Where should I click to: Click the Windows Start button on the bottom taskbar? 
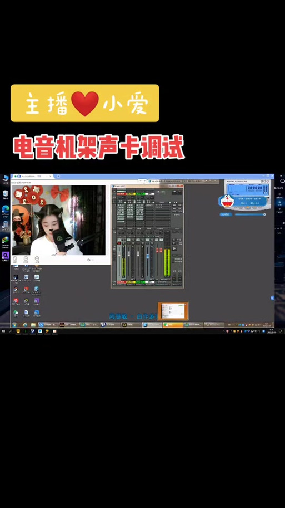[x=3, y=331]
